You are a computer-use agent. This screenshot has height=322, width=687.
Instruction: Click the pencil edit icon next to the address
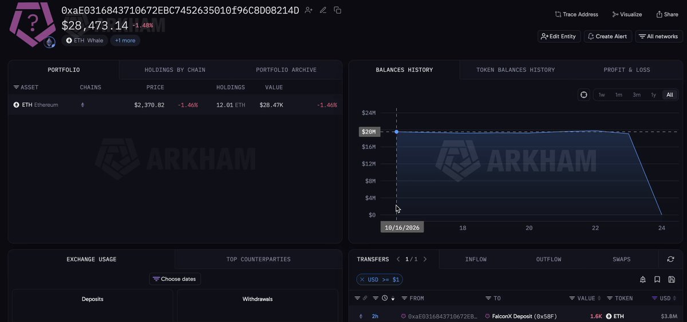pos(323,10)
